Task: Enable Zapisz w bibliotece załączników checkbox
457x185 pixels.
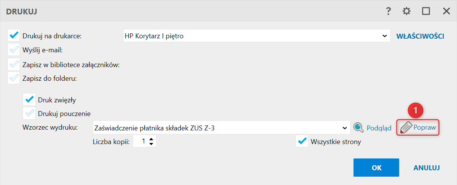Action: tap(14, 64)
